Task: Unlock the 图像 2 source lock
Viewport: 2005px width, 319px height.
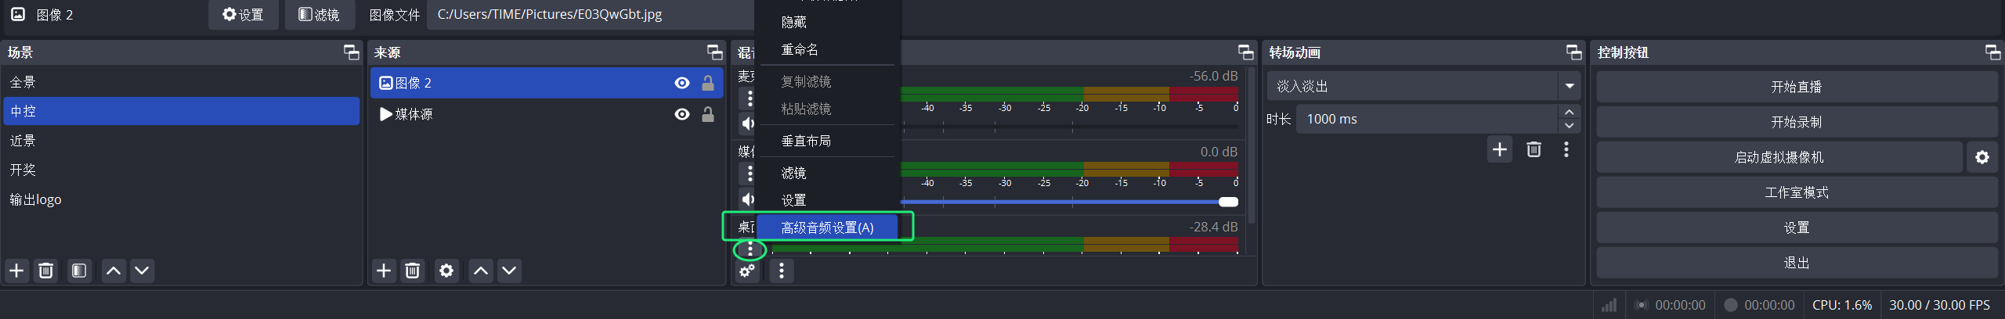Action: [x=708, y=83]
